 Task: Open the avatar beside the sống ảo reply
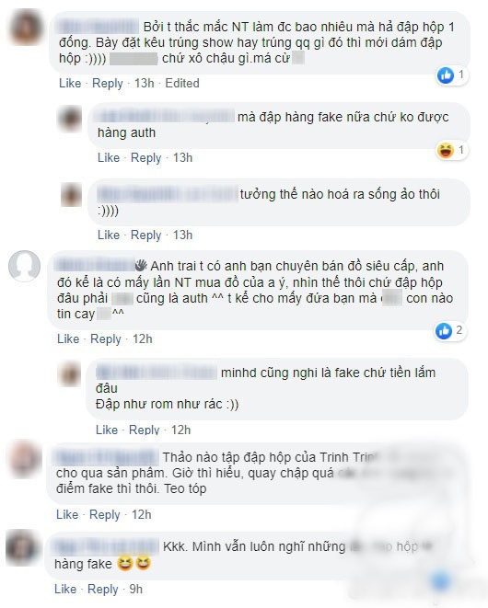[72, 194]
